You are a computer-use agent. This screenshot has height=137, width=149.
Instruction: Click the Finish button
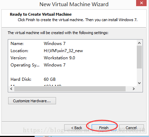pos(104,128)
